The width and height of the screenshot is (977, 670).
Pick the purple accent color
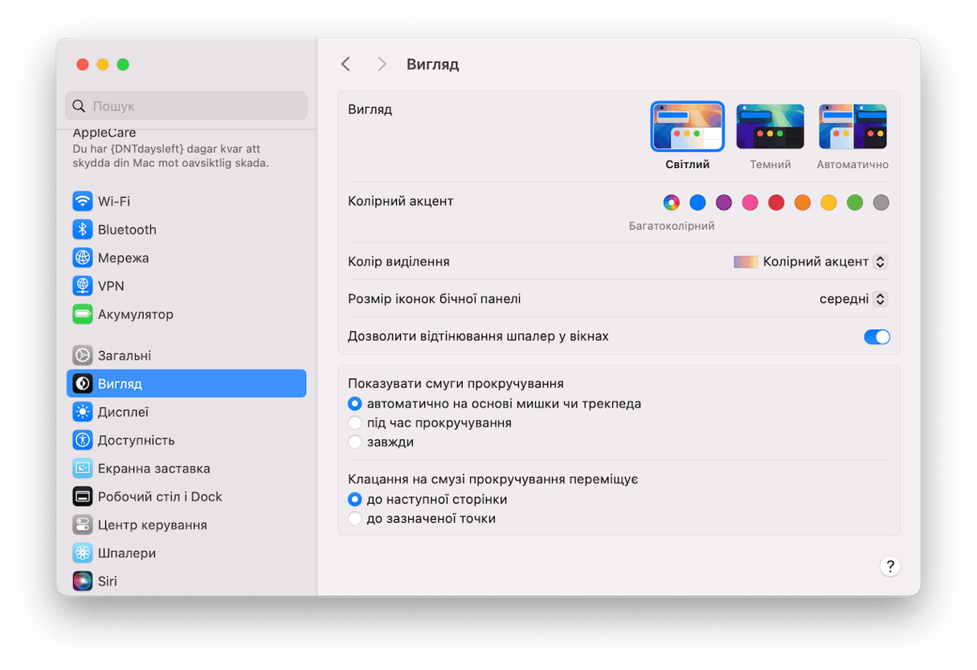tap(724, 202)
